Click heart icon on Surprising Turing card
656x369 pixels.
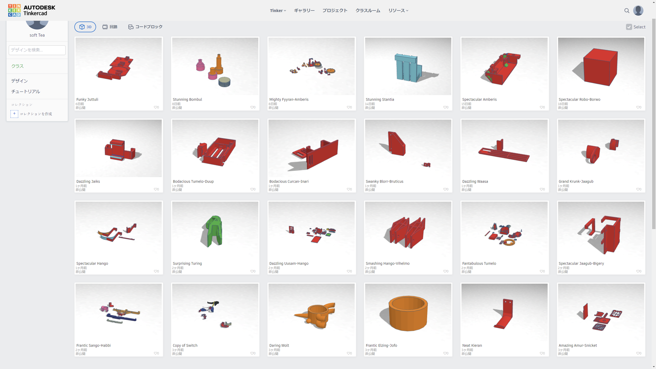click(x=252, y=271)
